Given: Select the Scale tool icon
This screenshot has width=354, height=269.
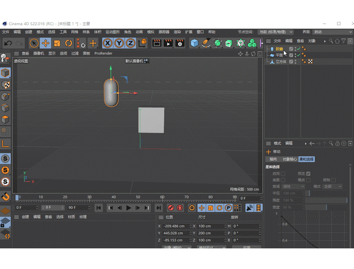Looking at the screenshot, I should pos(57,43).
